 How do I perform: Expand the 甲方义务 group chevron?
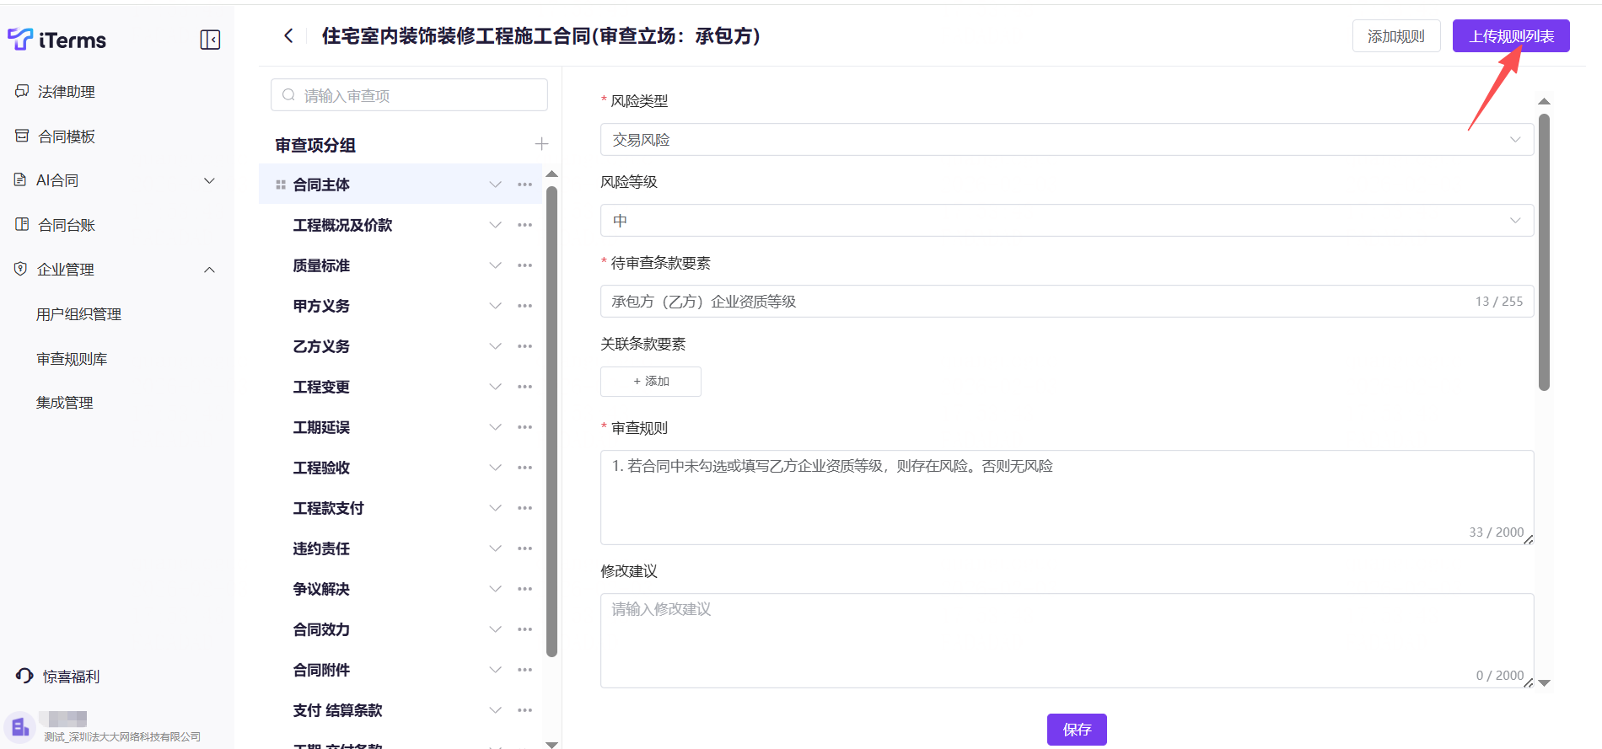click(495, 306)
